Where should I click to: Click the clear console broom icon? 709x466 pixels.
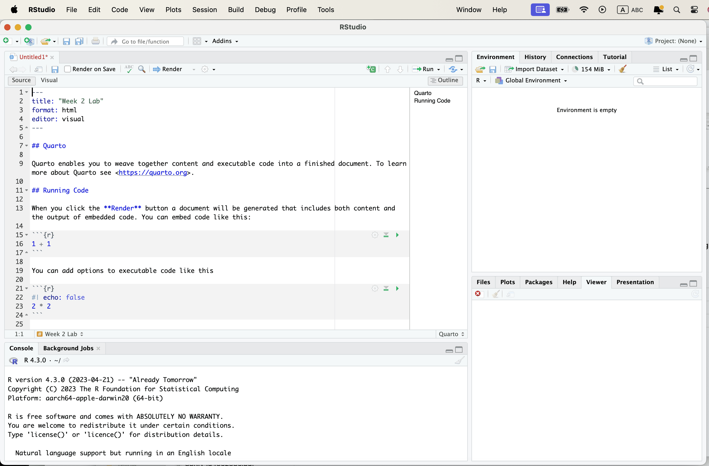coord(459,361)
